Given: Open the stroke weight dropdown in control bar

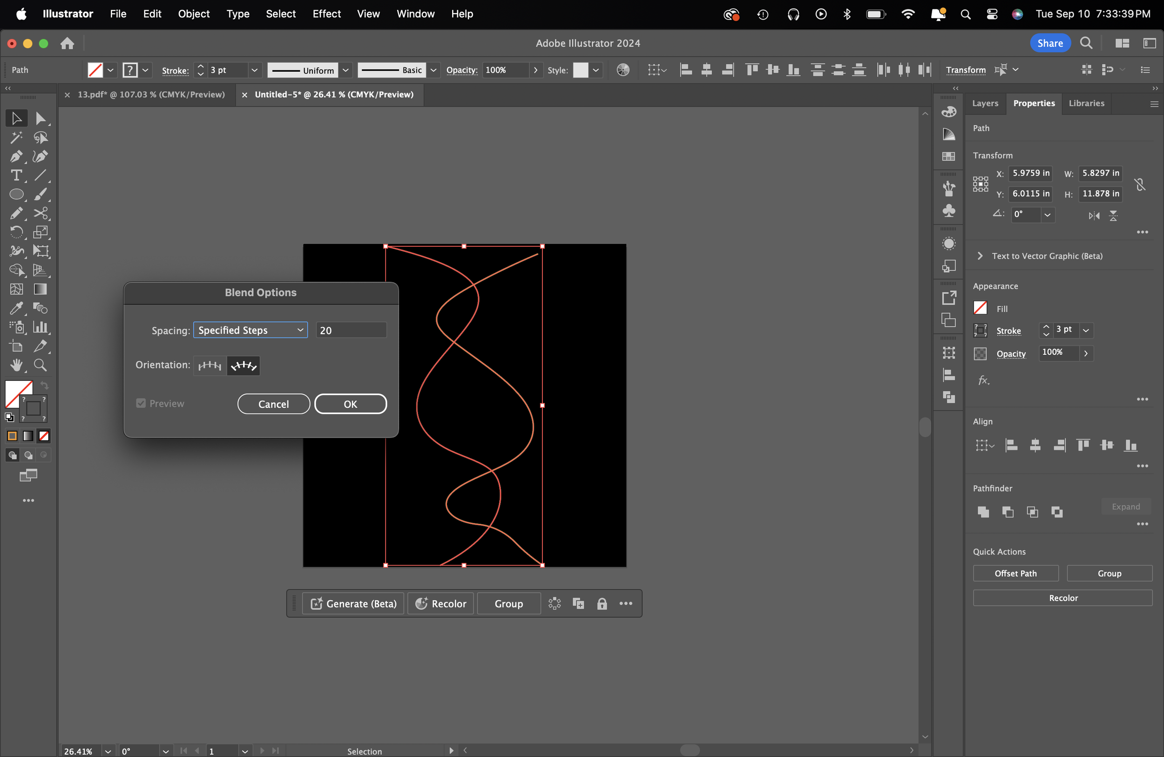Looking at the screenshot, I should [x=254, y=70].
